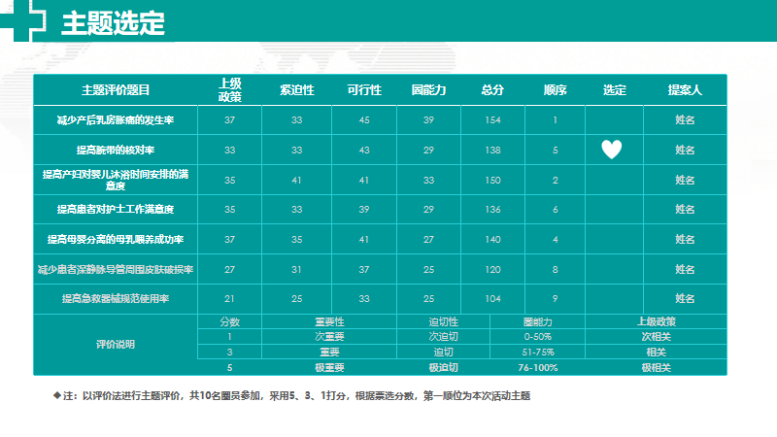The image size is (777, 437).
Task: Click the 上级政策 column header in the top row
Action: (230, 90)
